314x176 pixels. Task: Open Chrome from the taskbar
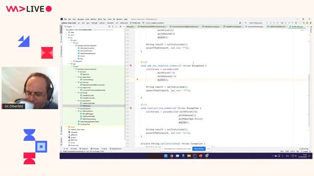172,156
